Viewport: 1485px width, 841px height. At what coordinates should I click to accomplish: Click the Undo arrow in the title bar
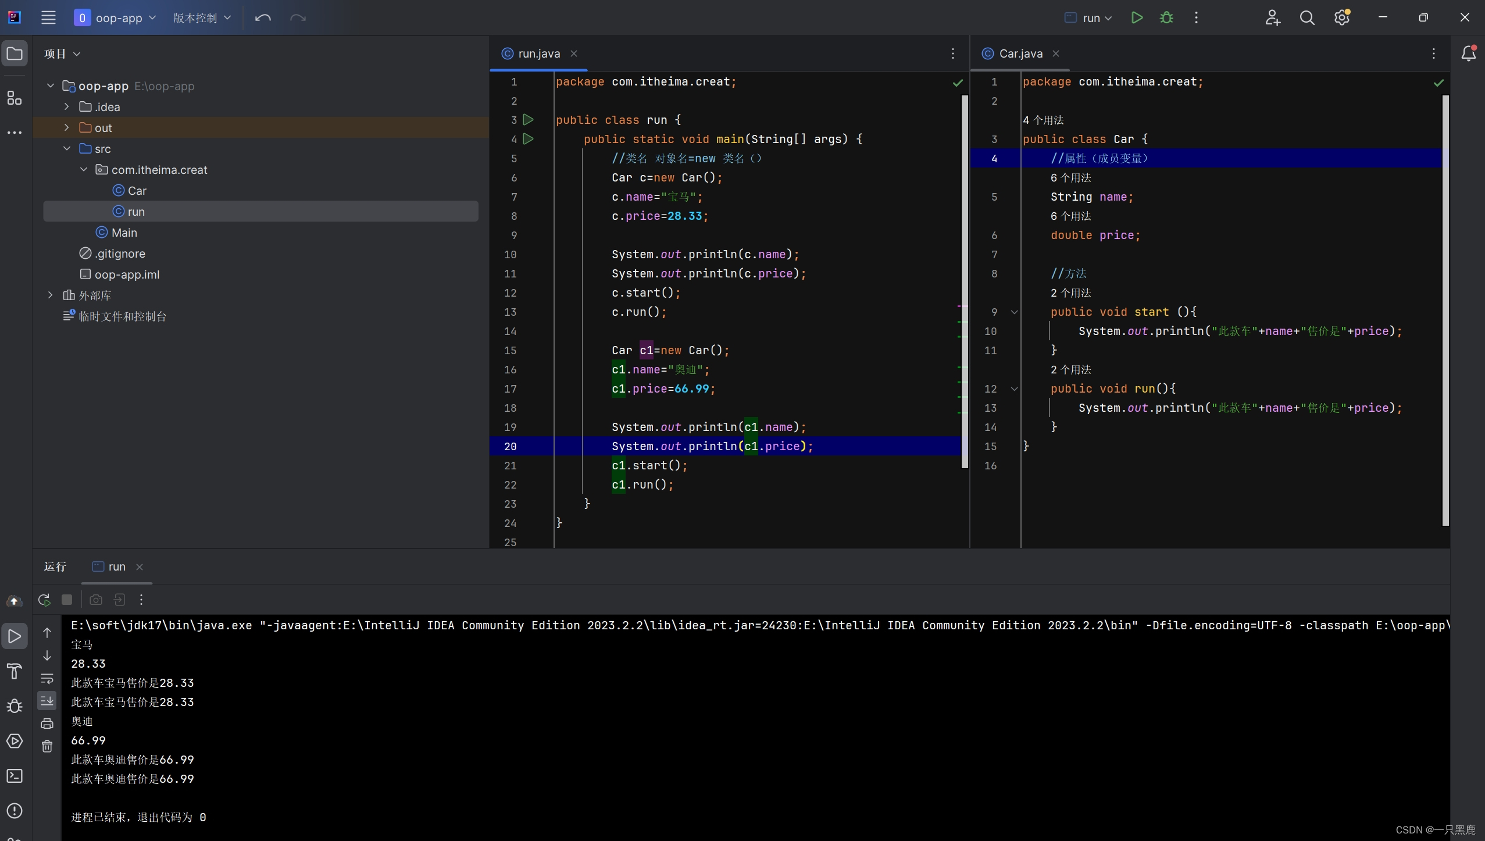263,17
